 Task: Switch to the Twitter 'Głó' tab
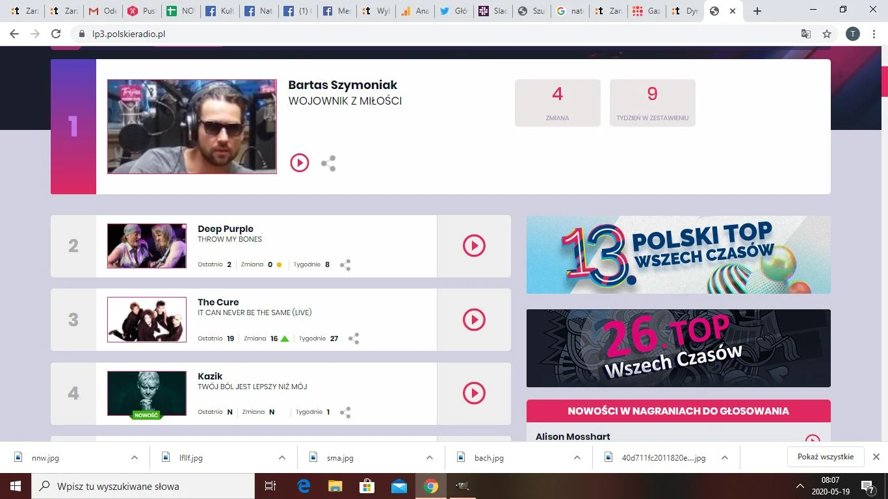coord(453,11)
